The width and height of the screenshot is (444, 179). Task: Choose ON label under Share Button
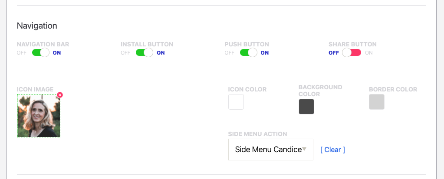pyautogui.click(x=369, y=53)
